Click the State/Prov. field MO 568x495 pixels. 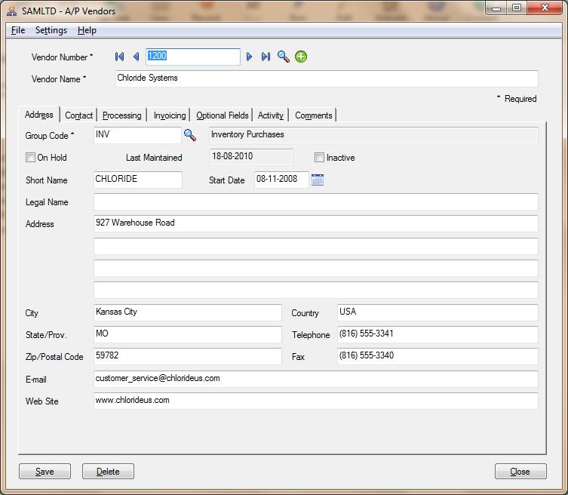188,334
